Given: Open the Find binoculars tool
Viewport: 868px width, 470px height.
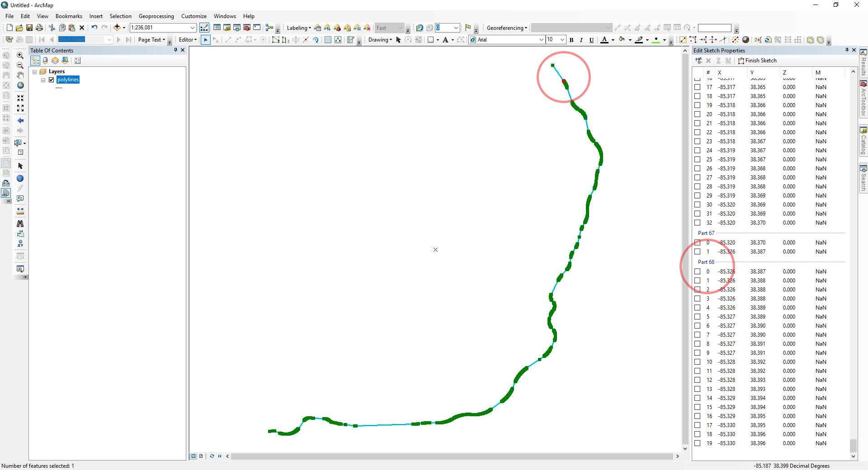Looking at the screenshot, I should (x=20, y=224).
